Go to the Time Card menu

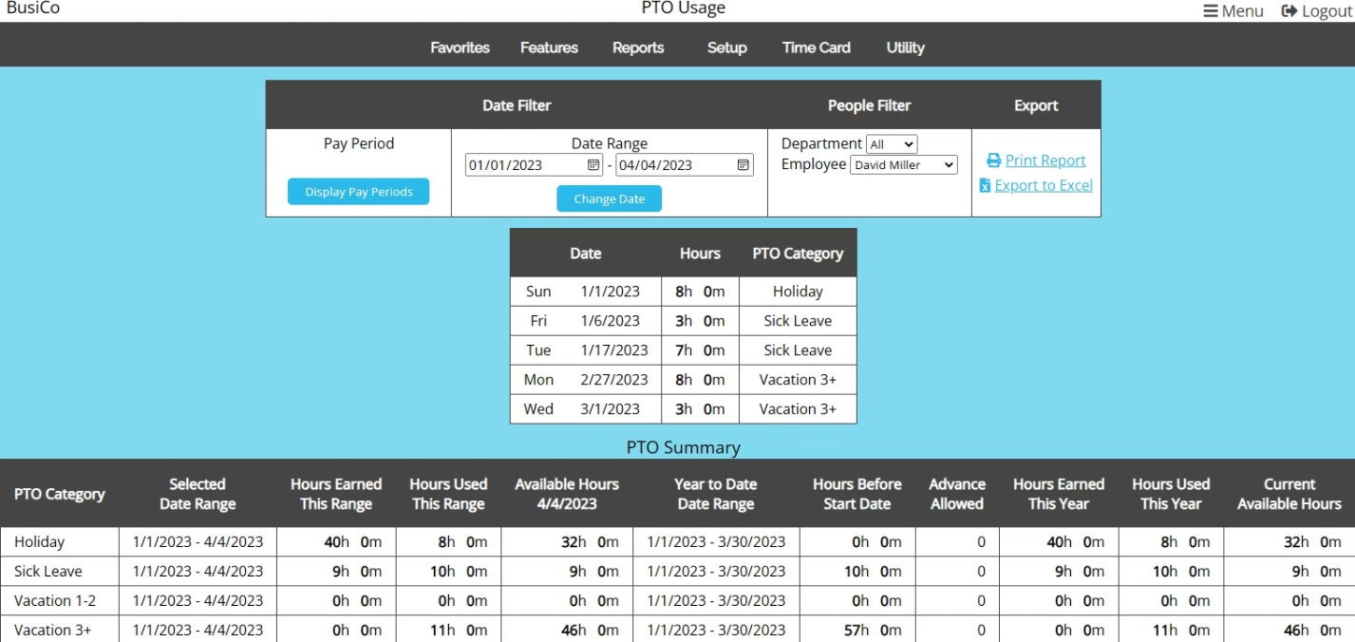click(816, 47)
